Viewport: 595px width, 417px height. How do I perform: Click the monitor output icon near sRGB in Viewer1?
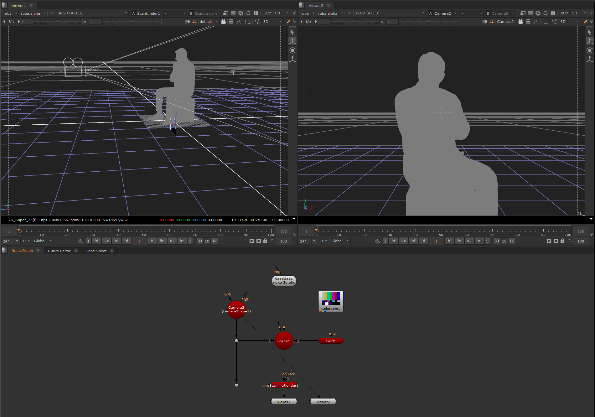pos(226,13)
